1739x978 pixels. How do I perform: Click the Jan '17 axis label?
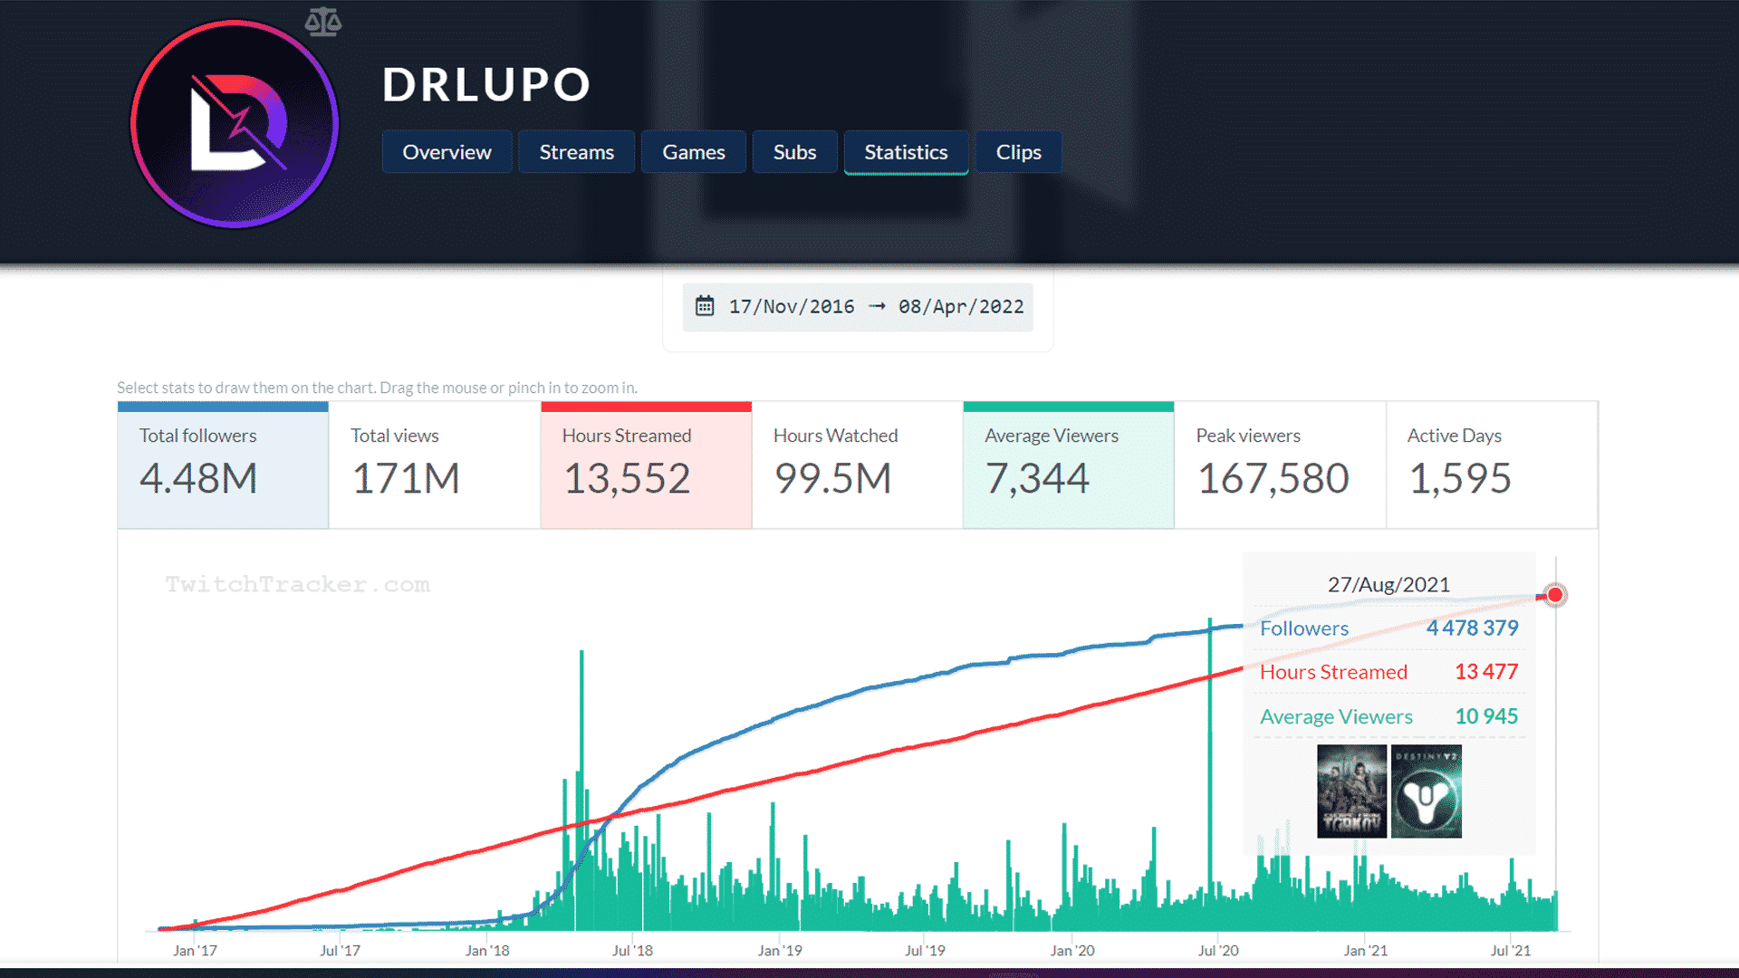coord(195,950)
